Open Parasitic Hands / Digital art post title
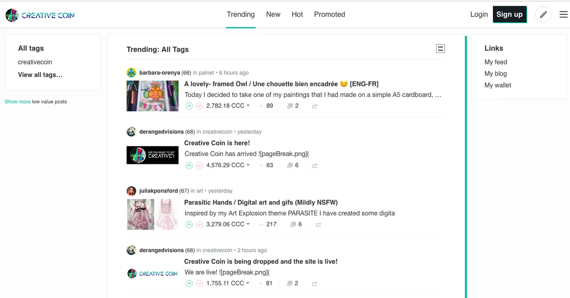Viewport: 570px width, 298px height. (x=261, y=202)
